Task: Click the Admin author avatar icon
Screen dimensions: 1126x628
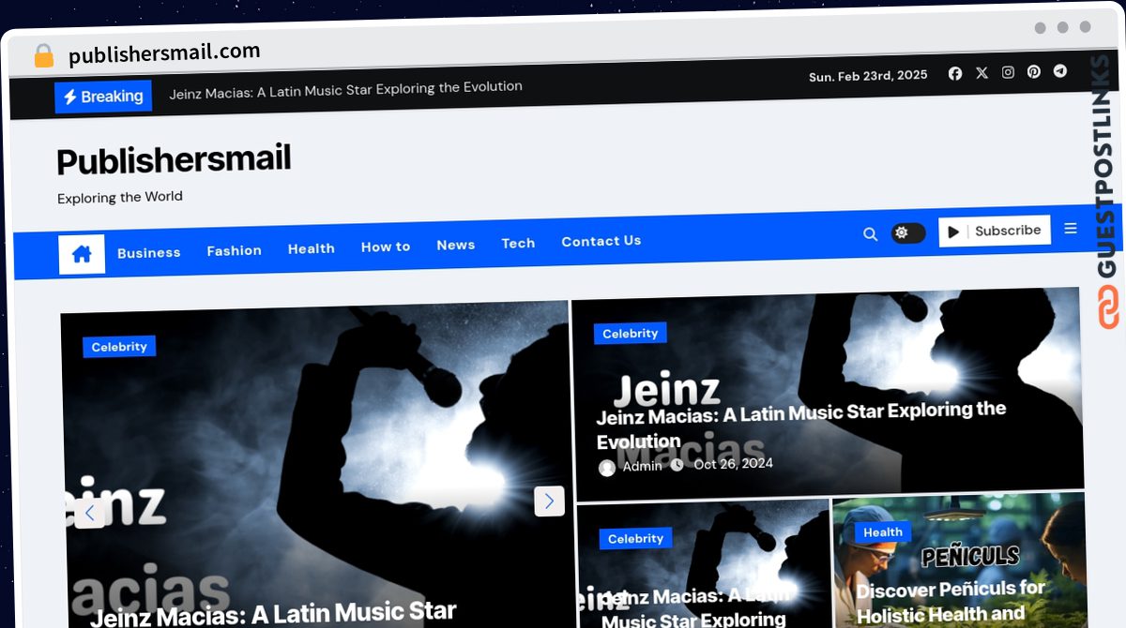Action: coord(607,468)
